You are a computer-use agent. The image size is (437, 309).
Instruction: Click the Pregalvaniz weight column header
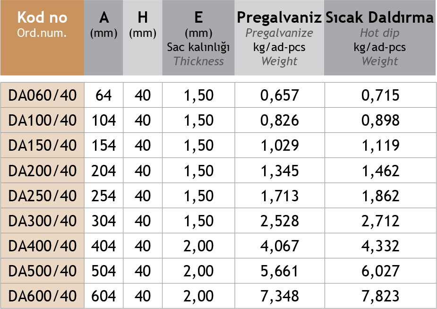point(279,38)
